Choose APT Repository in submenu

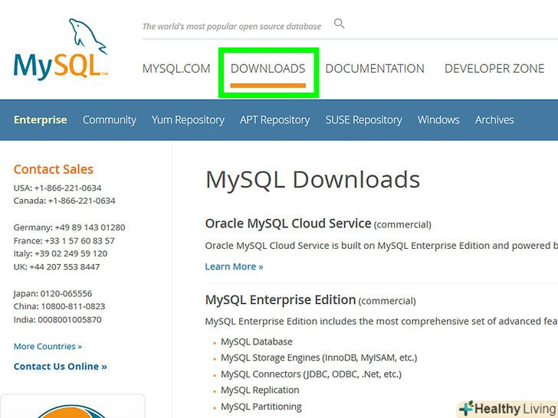point(274,119)
